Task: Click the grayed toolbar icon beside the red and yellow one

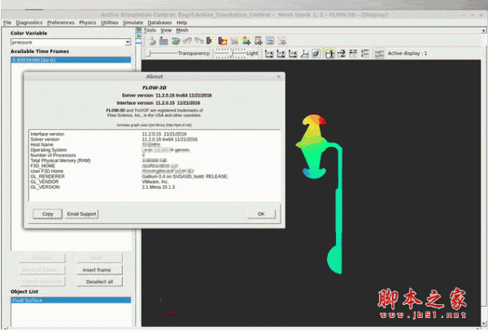Action: [x=234, y=41]
